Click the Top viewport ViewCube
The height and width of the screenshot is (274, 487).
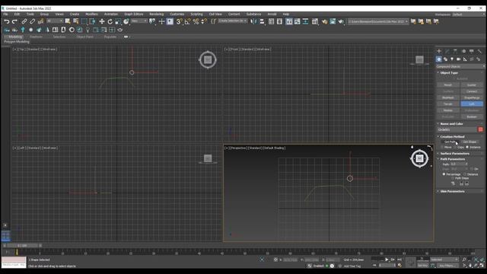coord(208,59)
